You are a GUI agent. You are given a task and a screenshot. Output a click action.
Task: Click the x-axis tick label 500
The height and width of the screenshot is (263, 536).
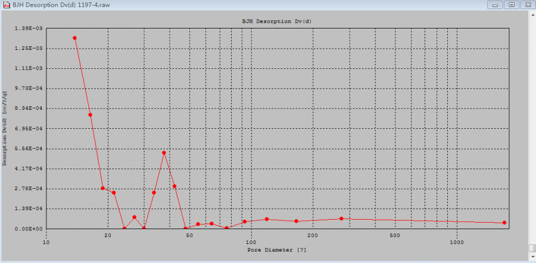coord(395,235)
